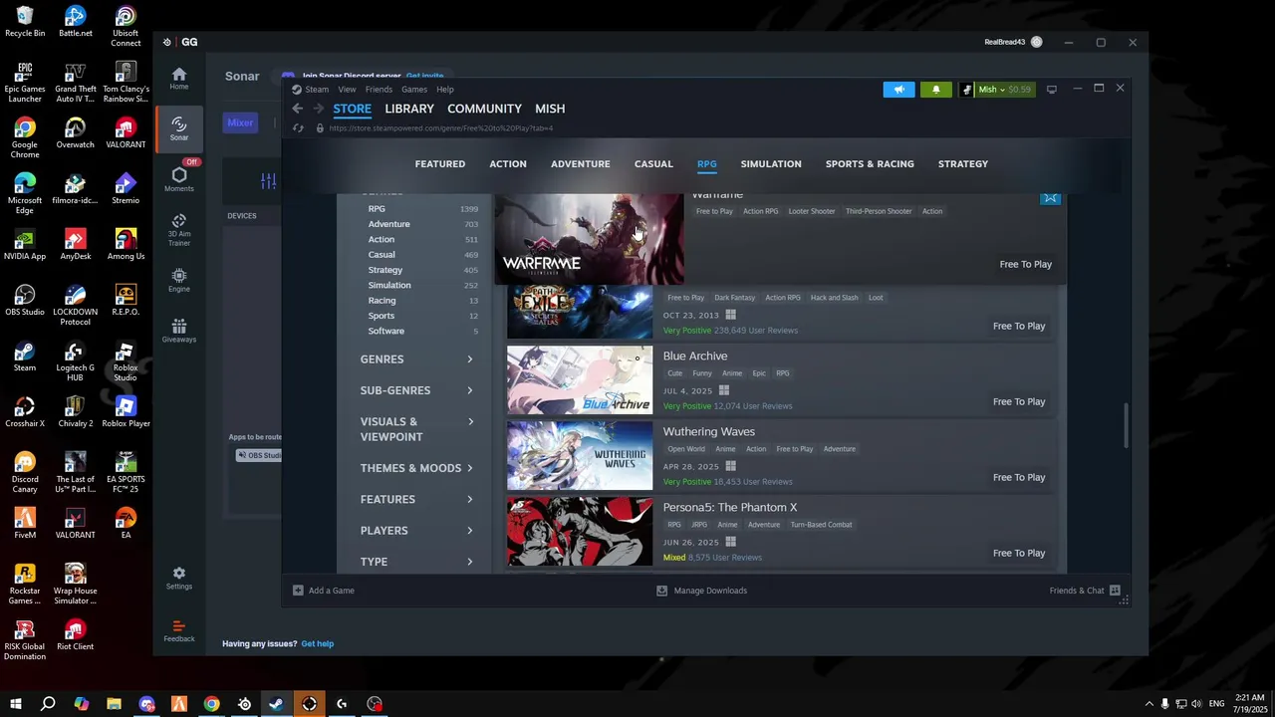The width and height of the screenshot is (1275, 717).
Task: Open the Steam menu
Action: tap(317, 90)
